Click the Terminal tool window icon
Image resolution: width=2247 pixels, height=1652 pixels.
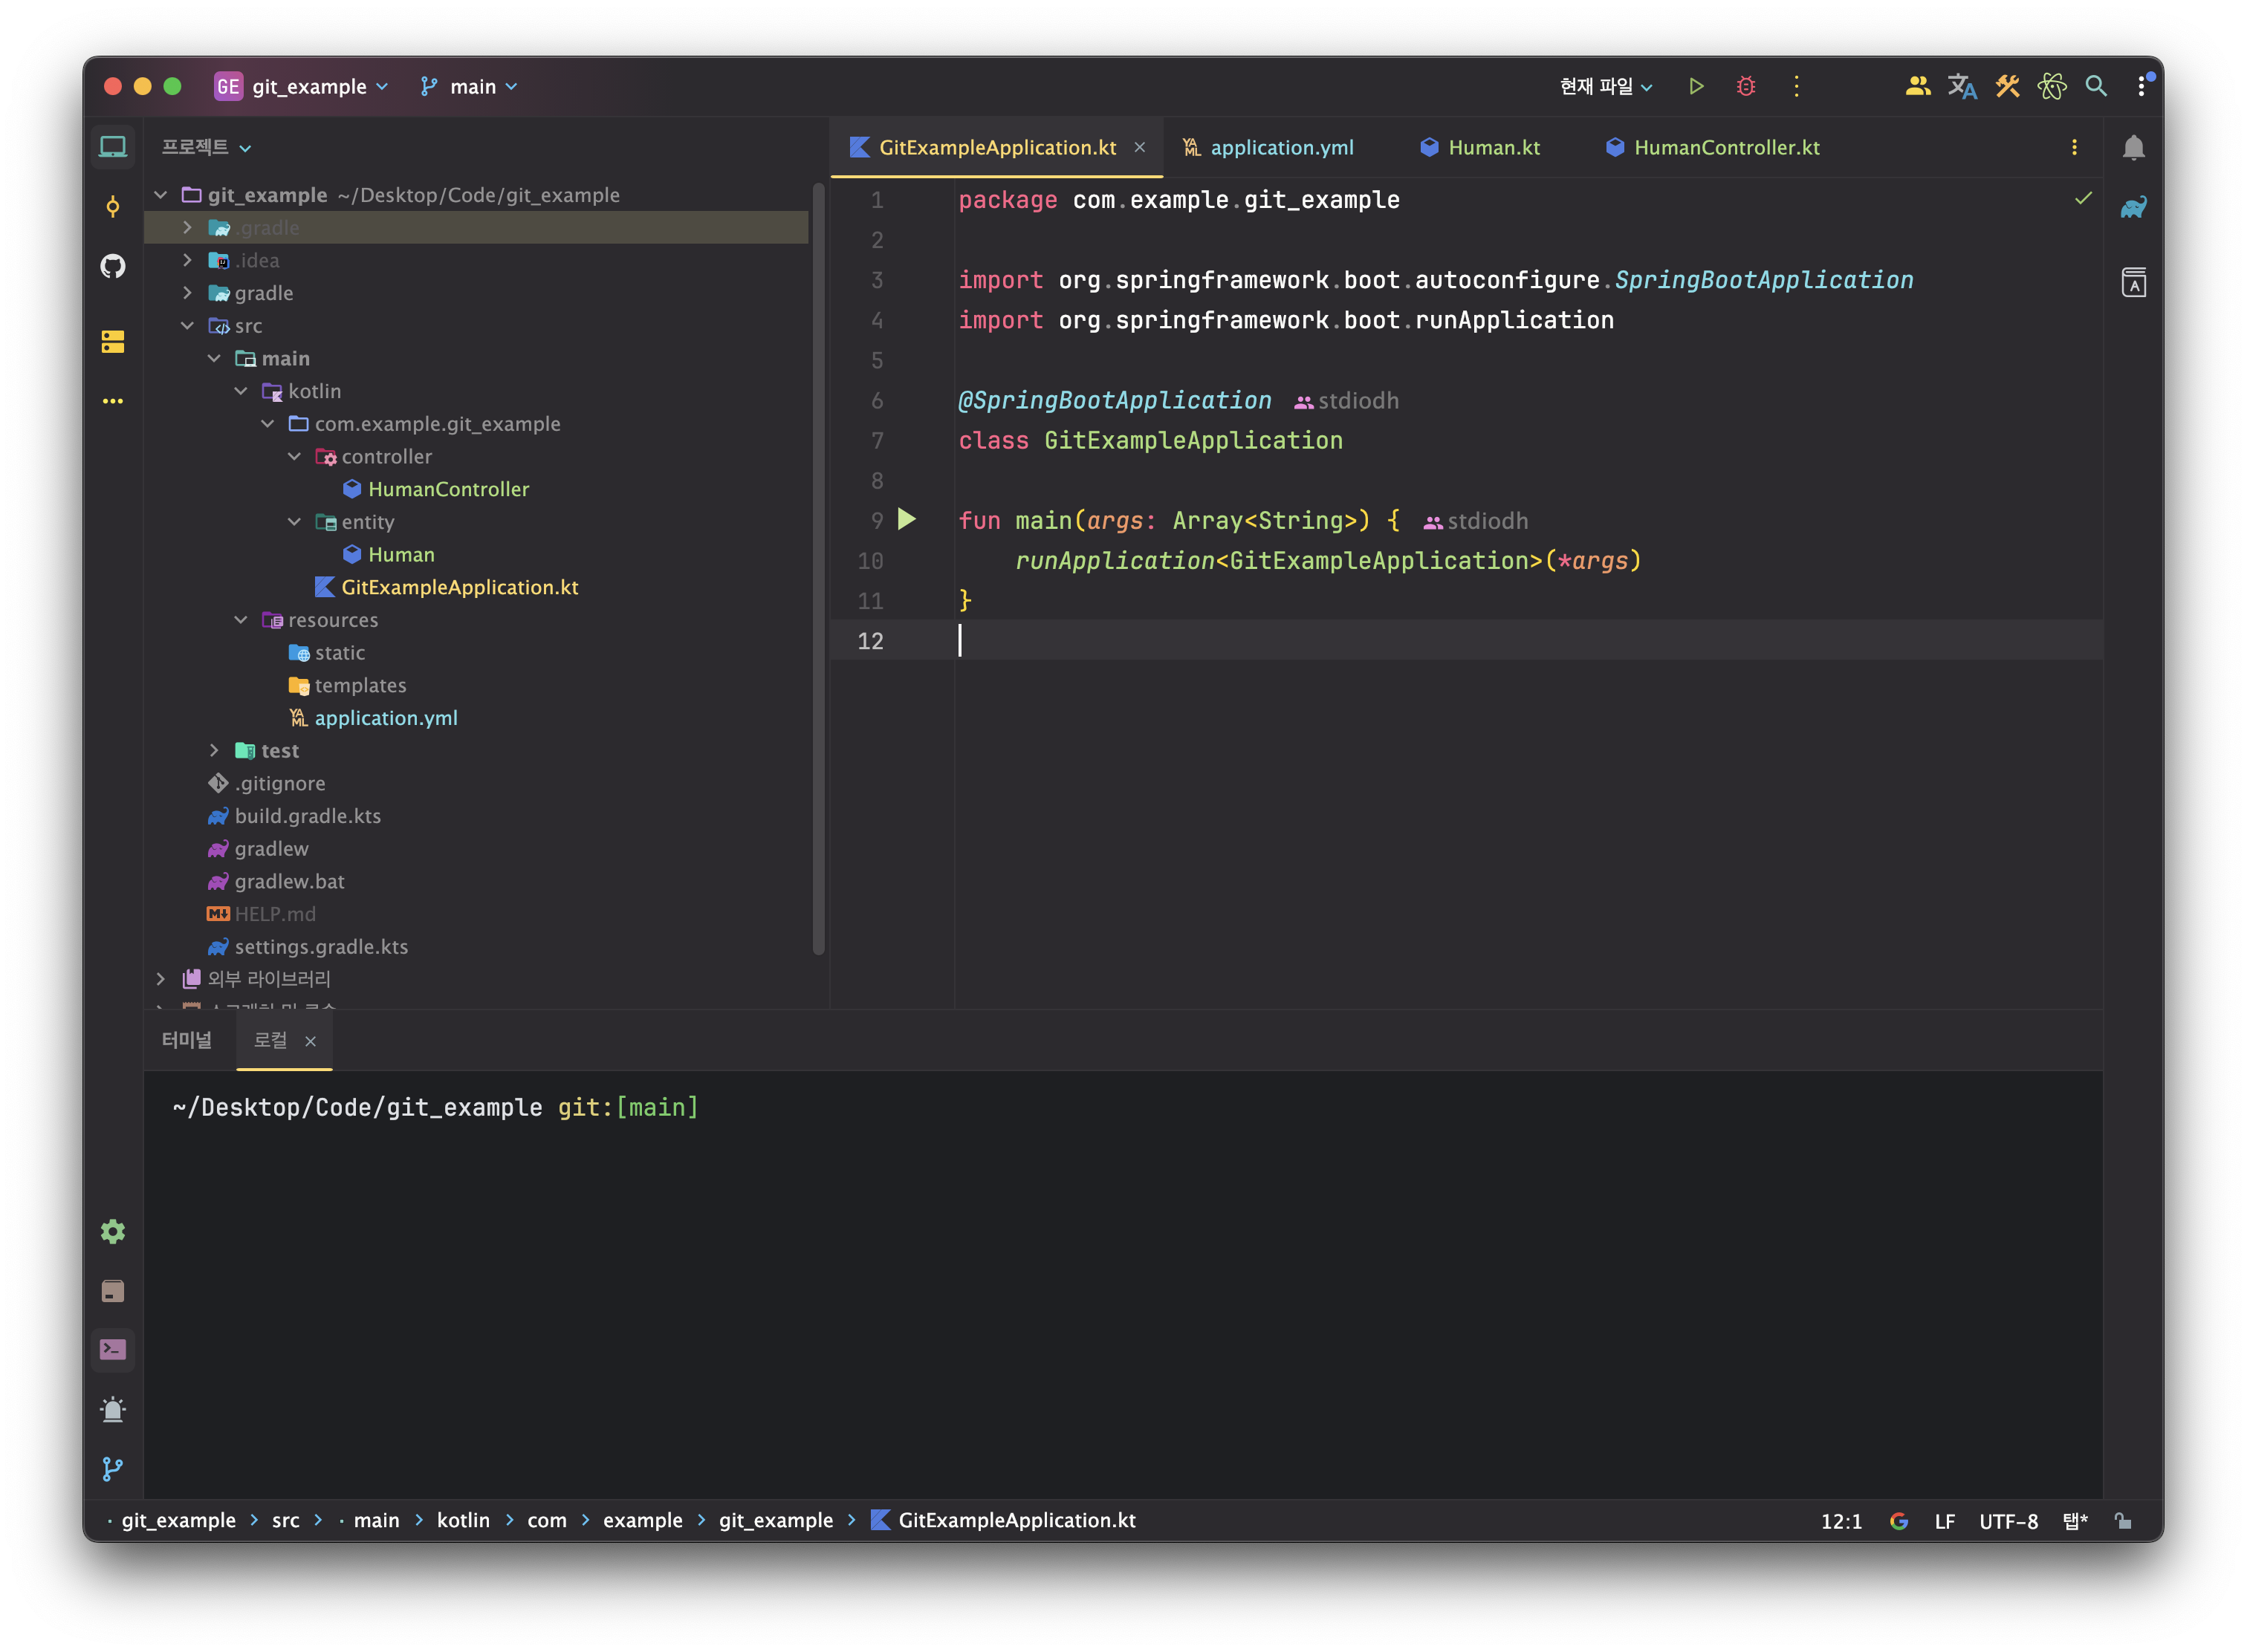click(x=113, y=1350)
